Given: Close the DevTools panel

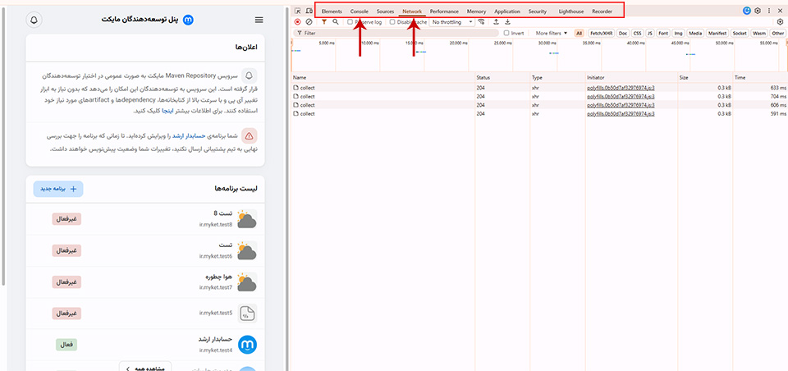Looking at the screenshot, I should 780,11.
